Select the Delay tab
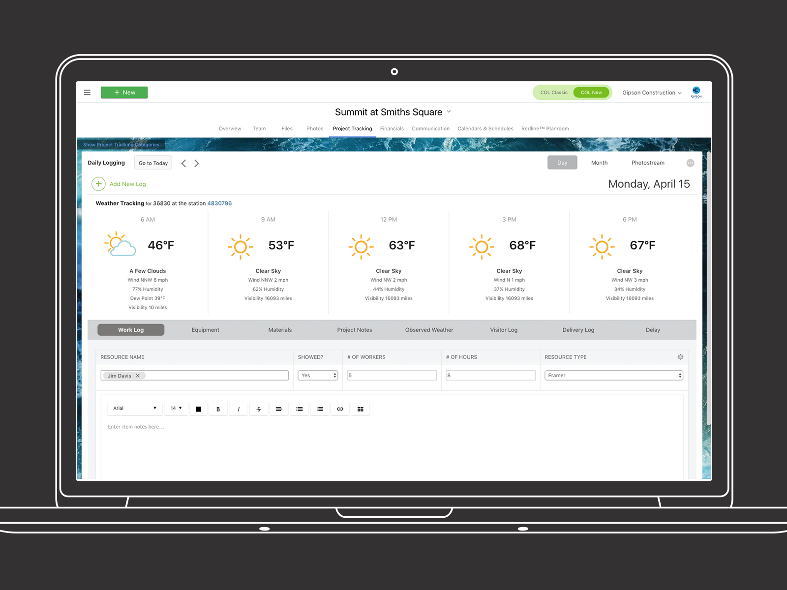 point(653,330)
